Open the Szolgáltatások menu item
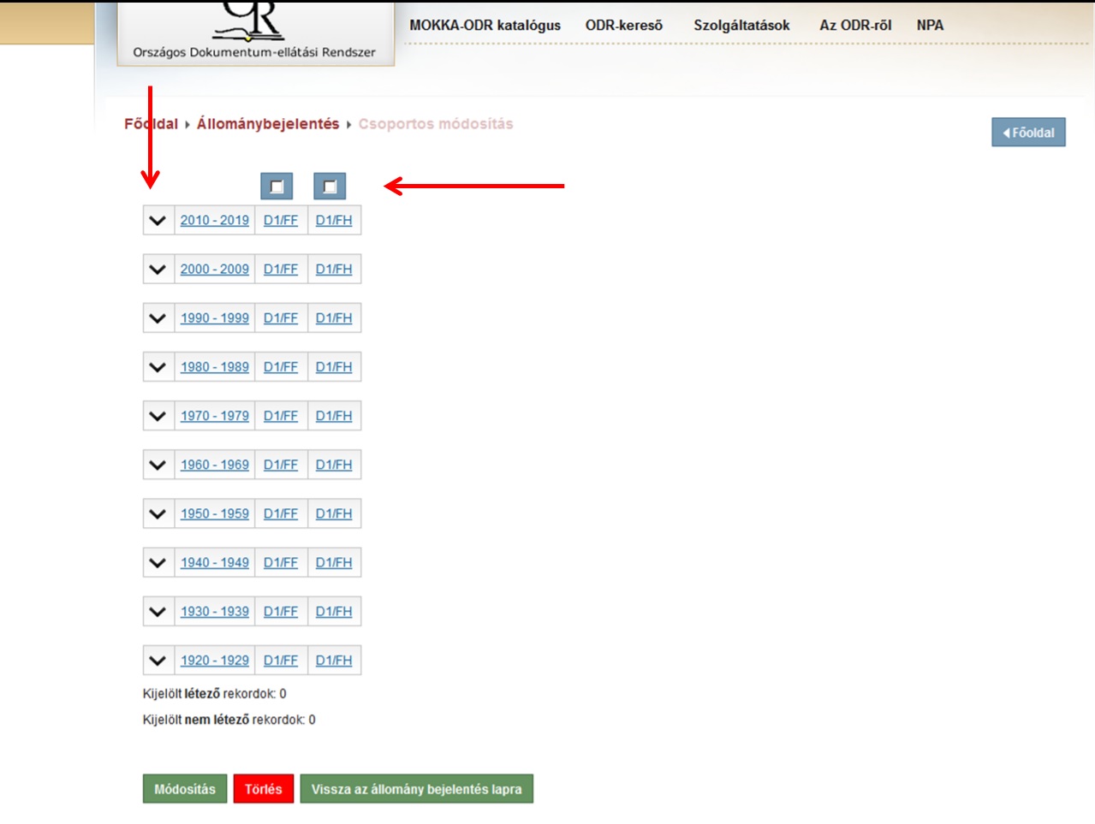1095x824 pixels. (x=741, y=26)
